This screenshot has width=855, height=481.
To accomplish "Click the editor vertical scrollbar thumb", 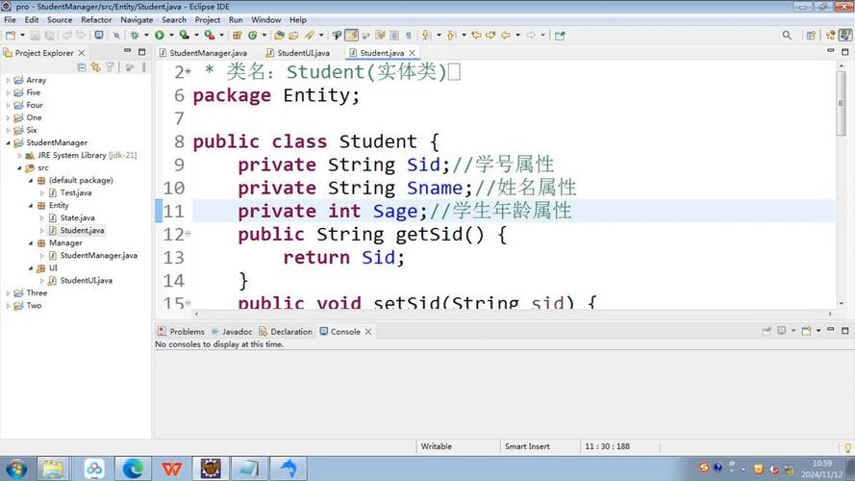I will tap(841, 103).
